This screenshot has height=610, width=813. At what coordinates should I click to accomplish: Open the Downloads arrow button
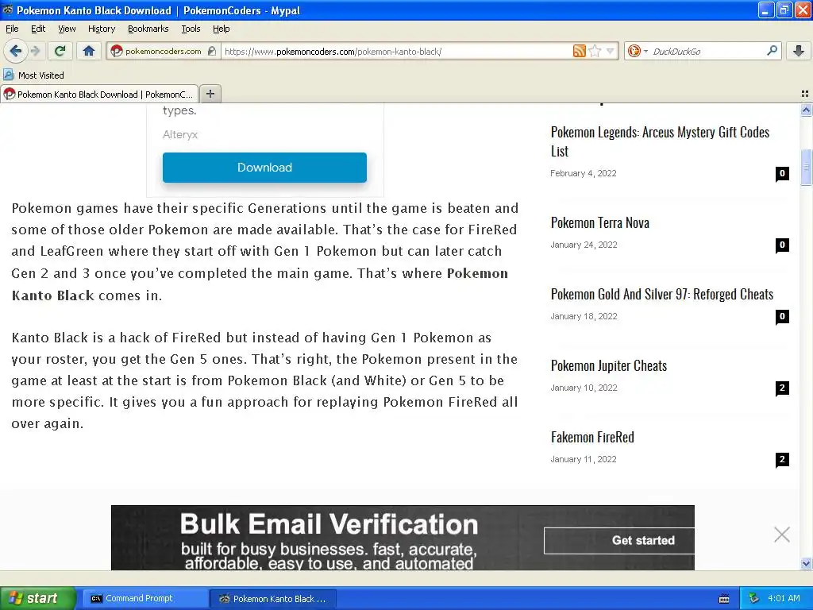799,51
